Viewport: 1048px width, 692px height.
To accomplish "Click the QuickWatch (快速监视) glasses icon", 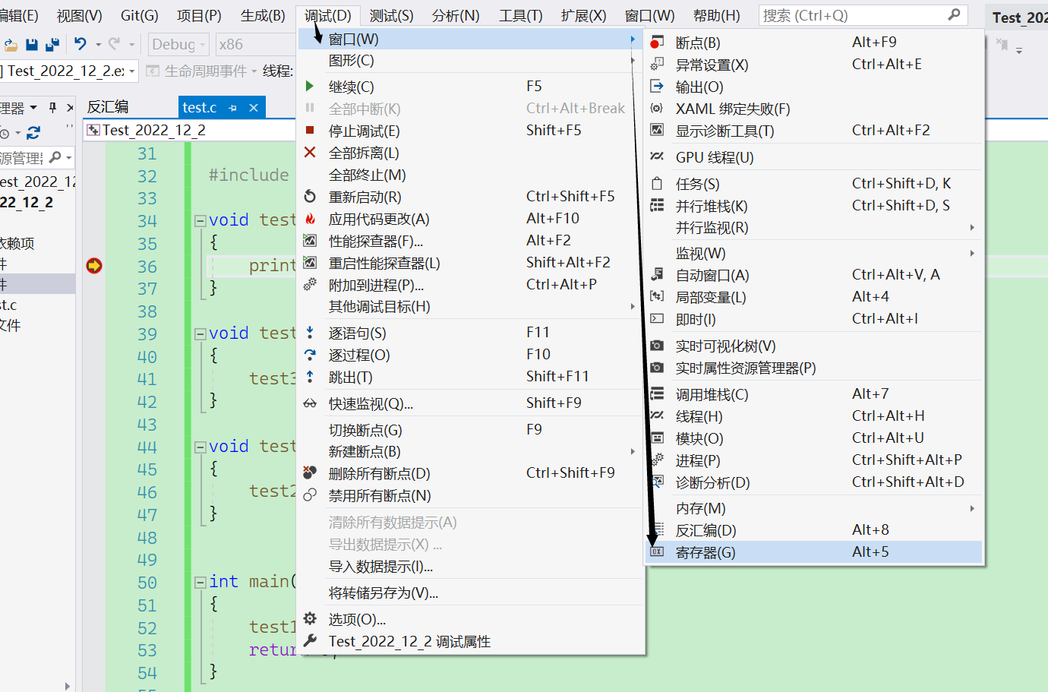I will click(x=310, y=403).
